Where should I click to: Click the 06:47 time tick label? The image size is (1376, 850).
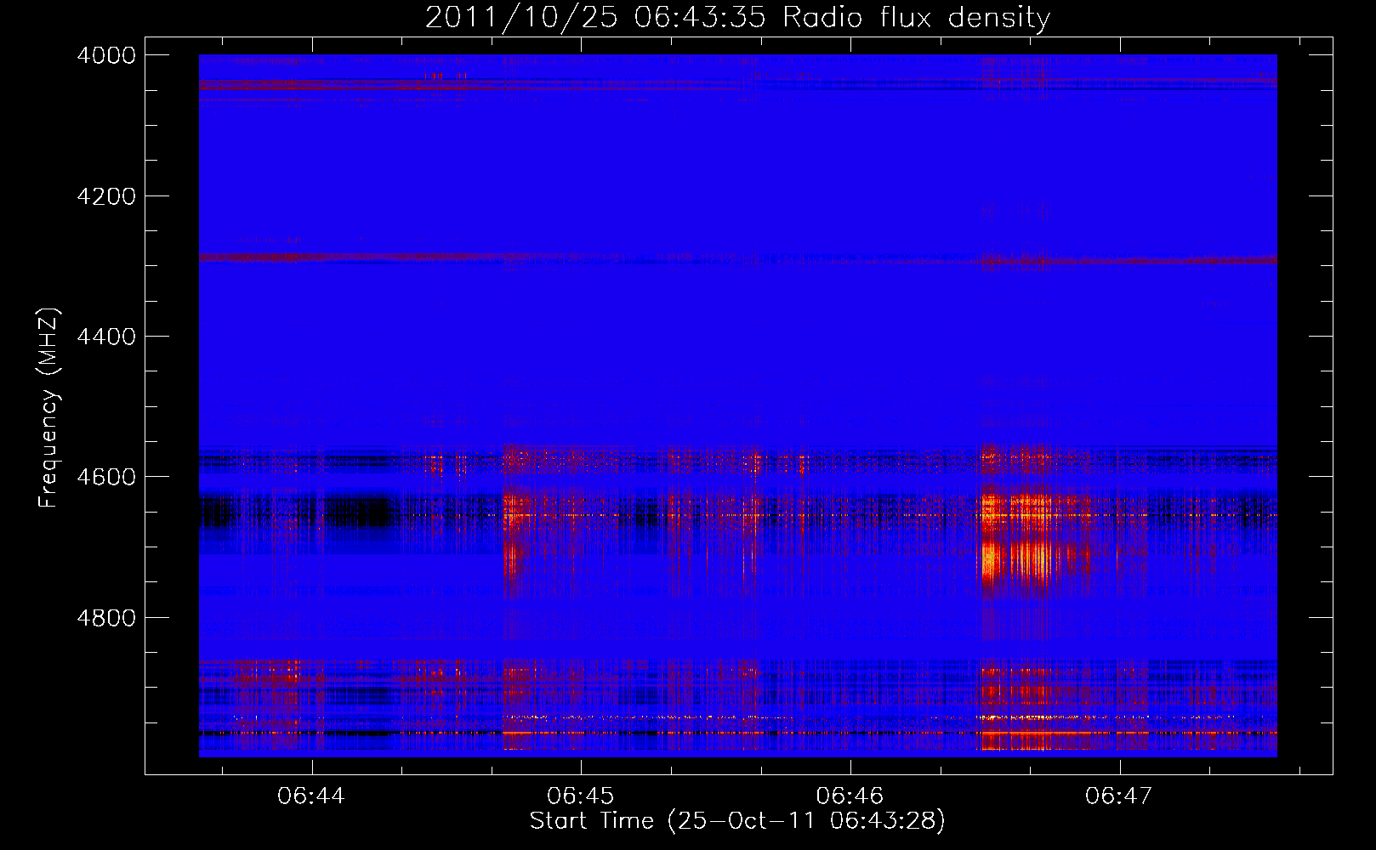1119,796
